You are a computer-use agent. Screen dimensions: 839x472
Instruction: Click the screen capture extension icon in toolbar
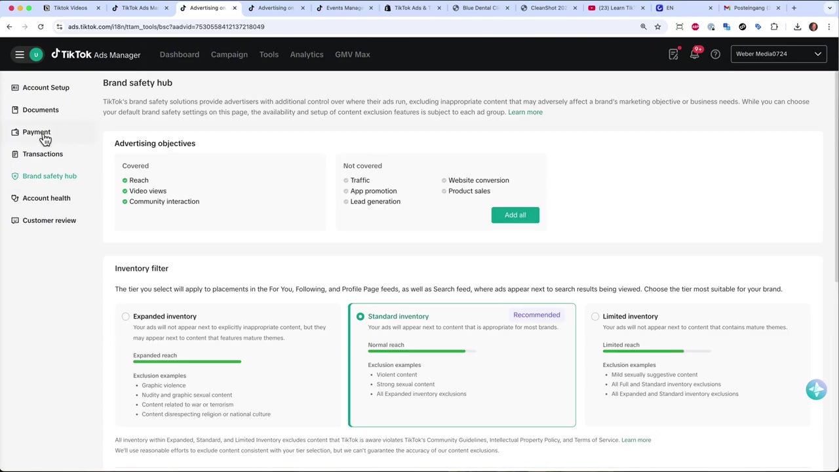(679, 27)
